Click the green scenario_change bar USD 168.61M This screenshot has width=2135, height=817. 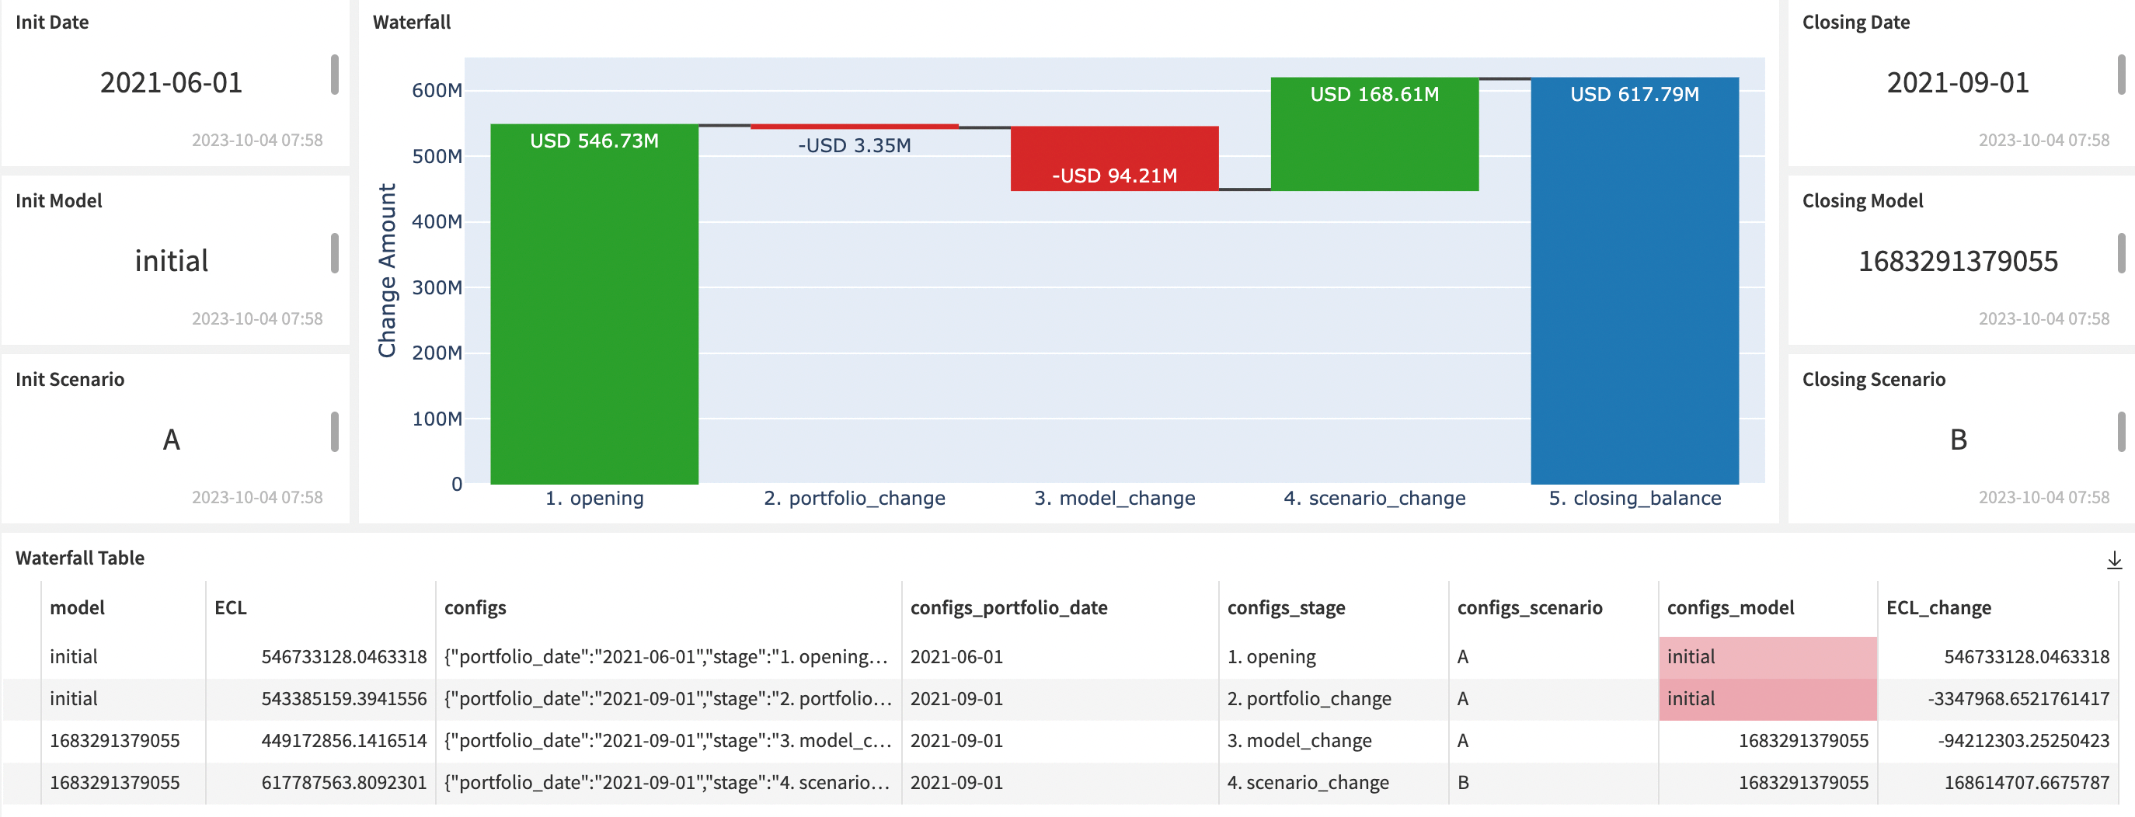click(1374, 133)
